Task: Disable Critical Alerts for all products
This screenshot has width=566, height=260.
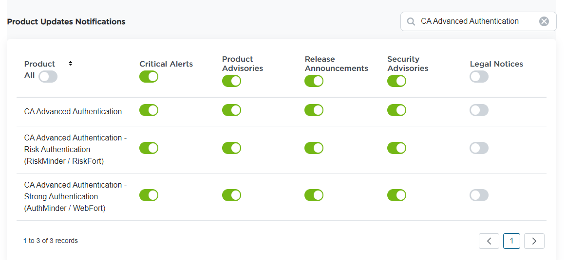Action: [149, 76]
